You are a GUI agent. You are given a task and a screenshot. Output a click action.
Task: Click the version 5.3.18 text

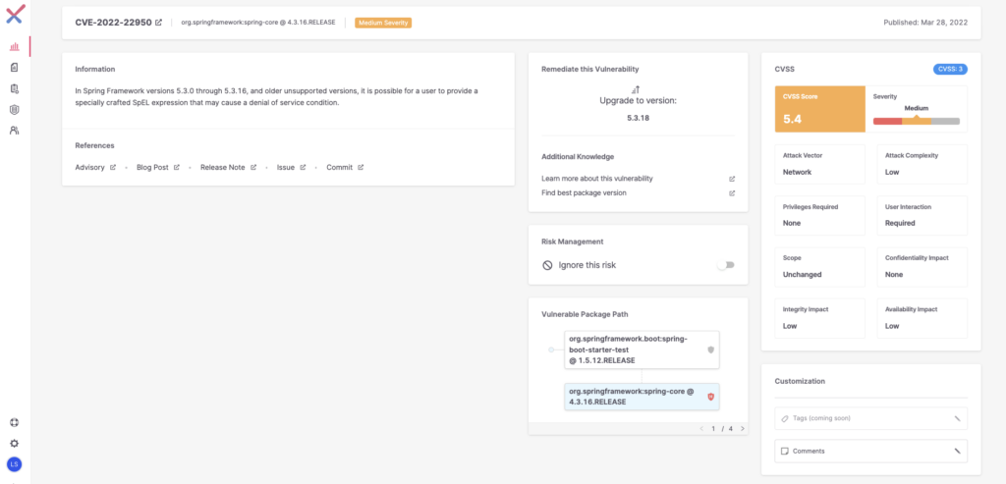(638, 118)
